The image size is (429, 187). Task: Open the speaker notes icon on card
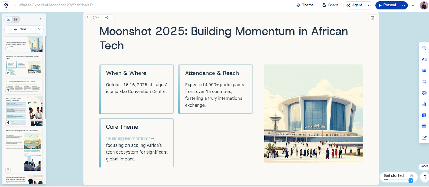(372, 18)
